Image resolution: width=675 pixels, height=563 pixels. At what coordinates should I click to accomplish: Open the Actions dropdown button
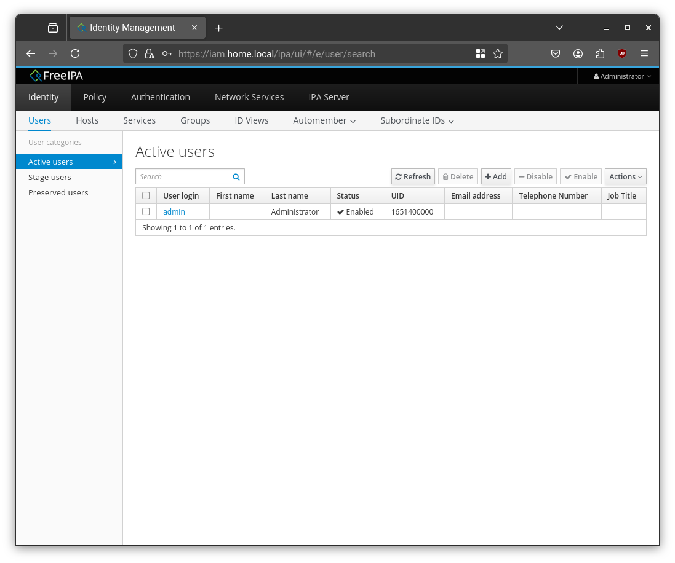tap(626, 177)
